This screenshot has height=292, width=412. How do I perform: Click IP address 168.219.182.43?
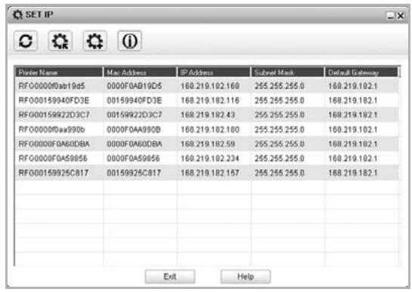point(208,115)
